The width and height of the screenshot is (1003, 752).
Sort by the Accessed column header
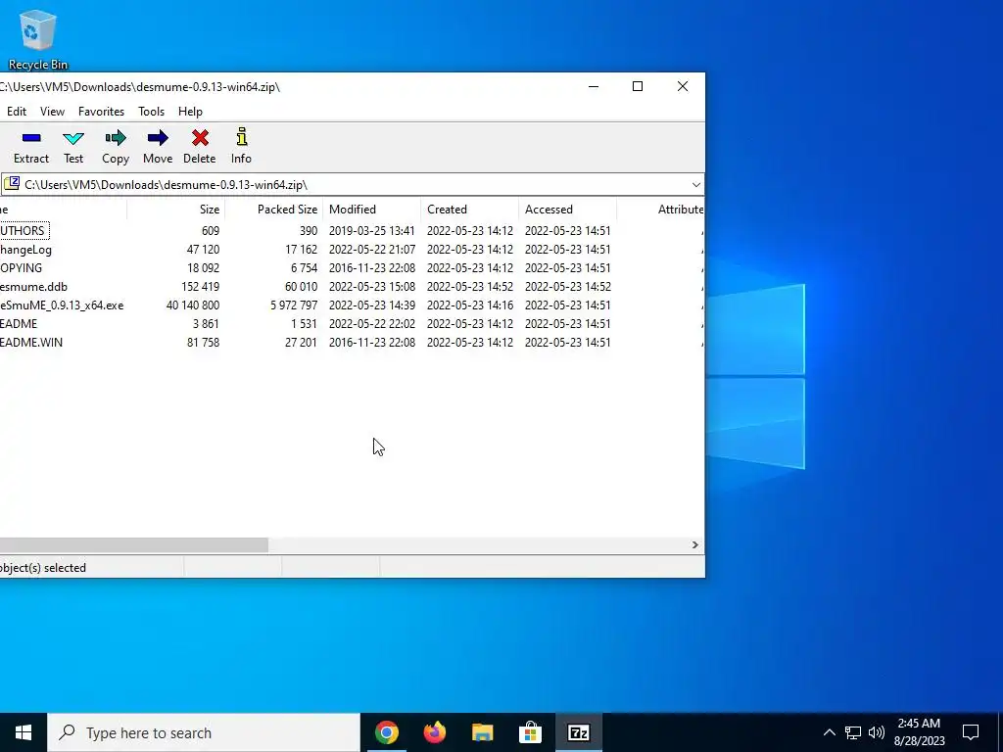click(568, 210)
